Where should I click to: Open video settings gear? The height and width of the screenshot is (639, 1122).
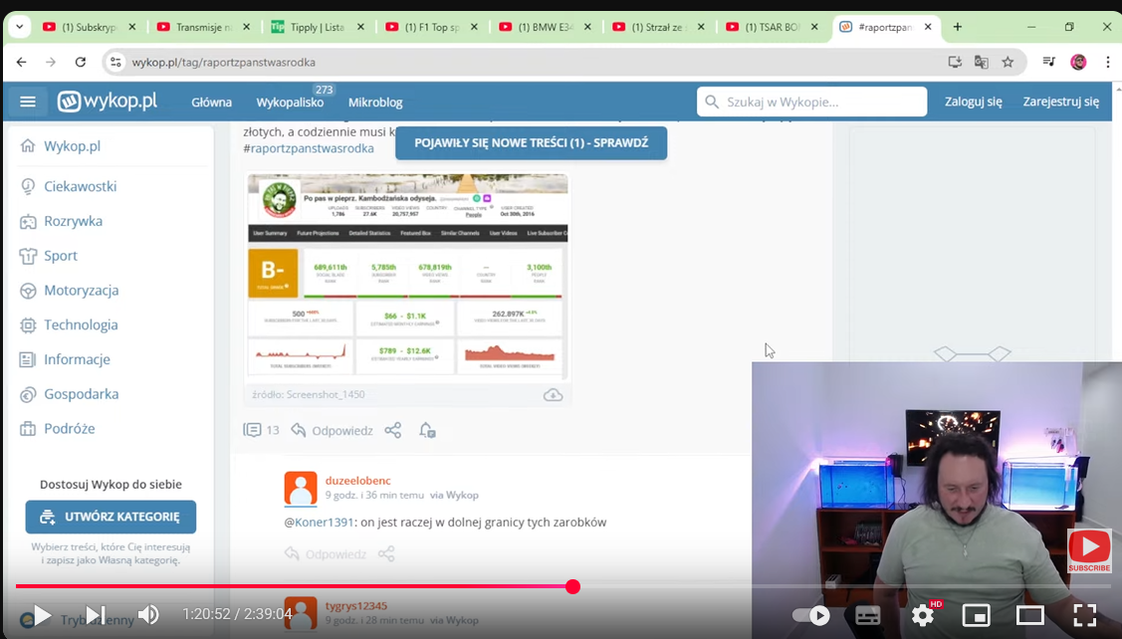[x=923, y=615]
